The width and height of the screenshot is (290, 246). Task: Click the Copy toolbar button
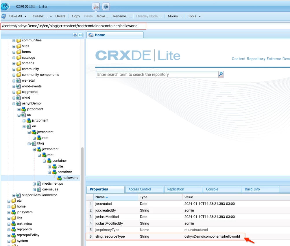tap(76, 16)
